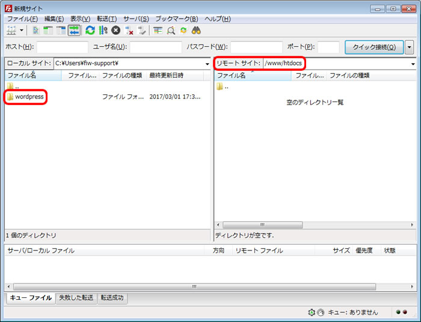Toggle directory comparison magnifier icon
Viewport: 421px width, 322px height.
coord(171,30)
